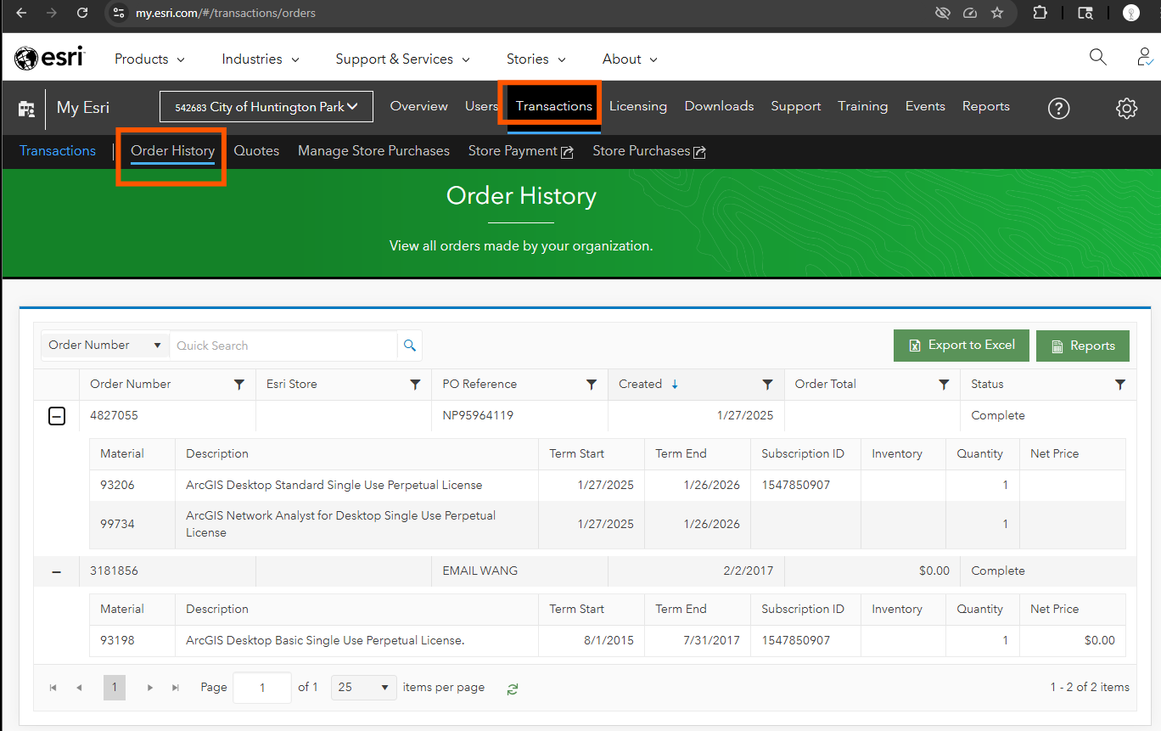Collapse order 4827055 details

coord(56,416)
